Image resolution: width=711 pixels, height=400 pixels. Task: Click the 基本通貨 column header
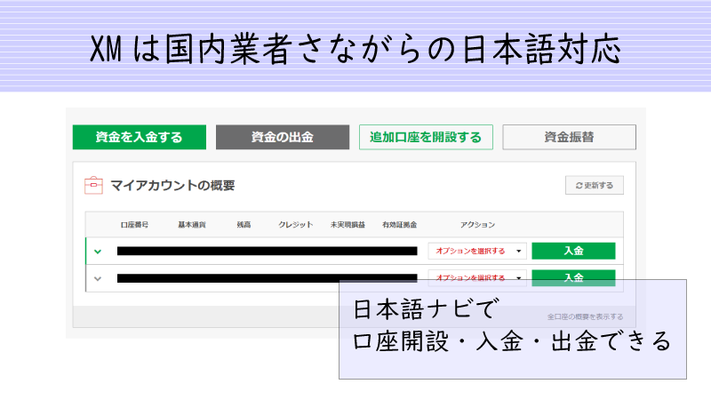[192, 225]
